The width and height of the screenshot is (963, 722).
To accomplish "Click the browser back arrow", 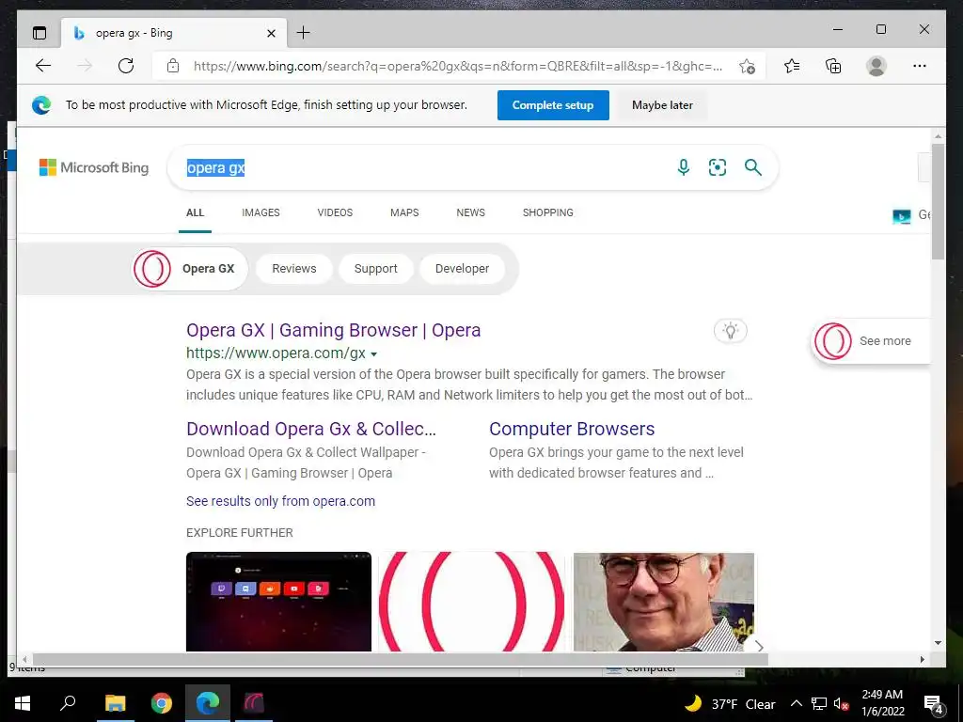I will click(x=43, y=66).
